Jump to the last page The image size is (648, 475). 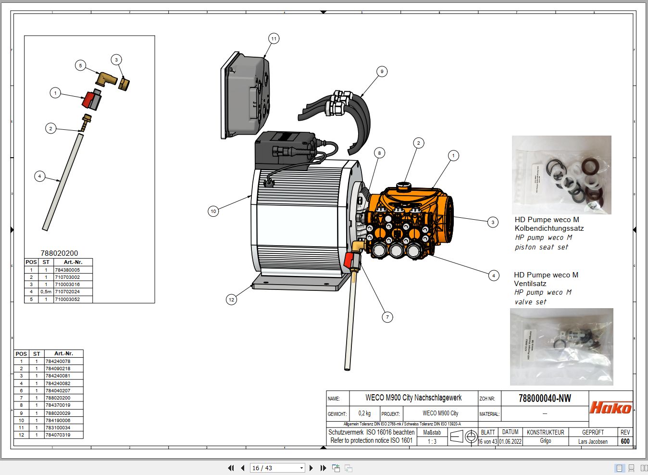[x=323, y=468]
